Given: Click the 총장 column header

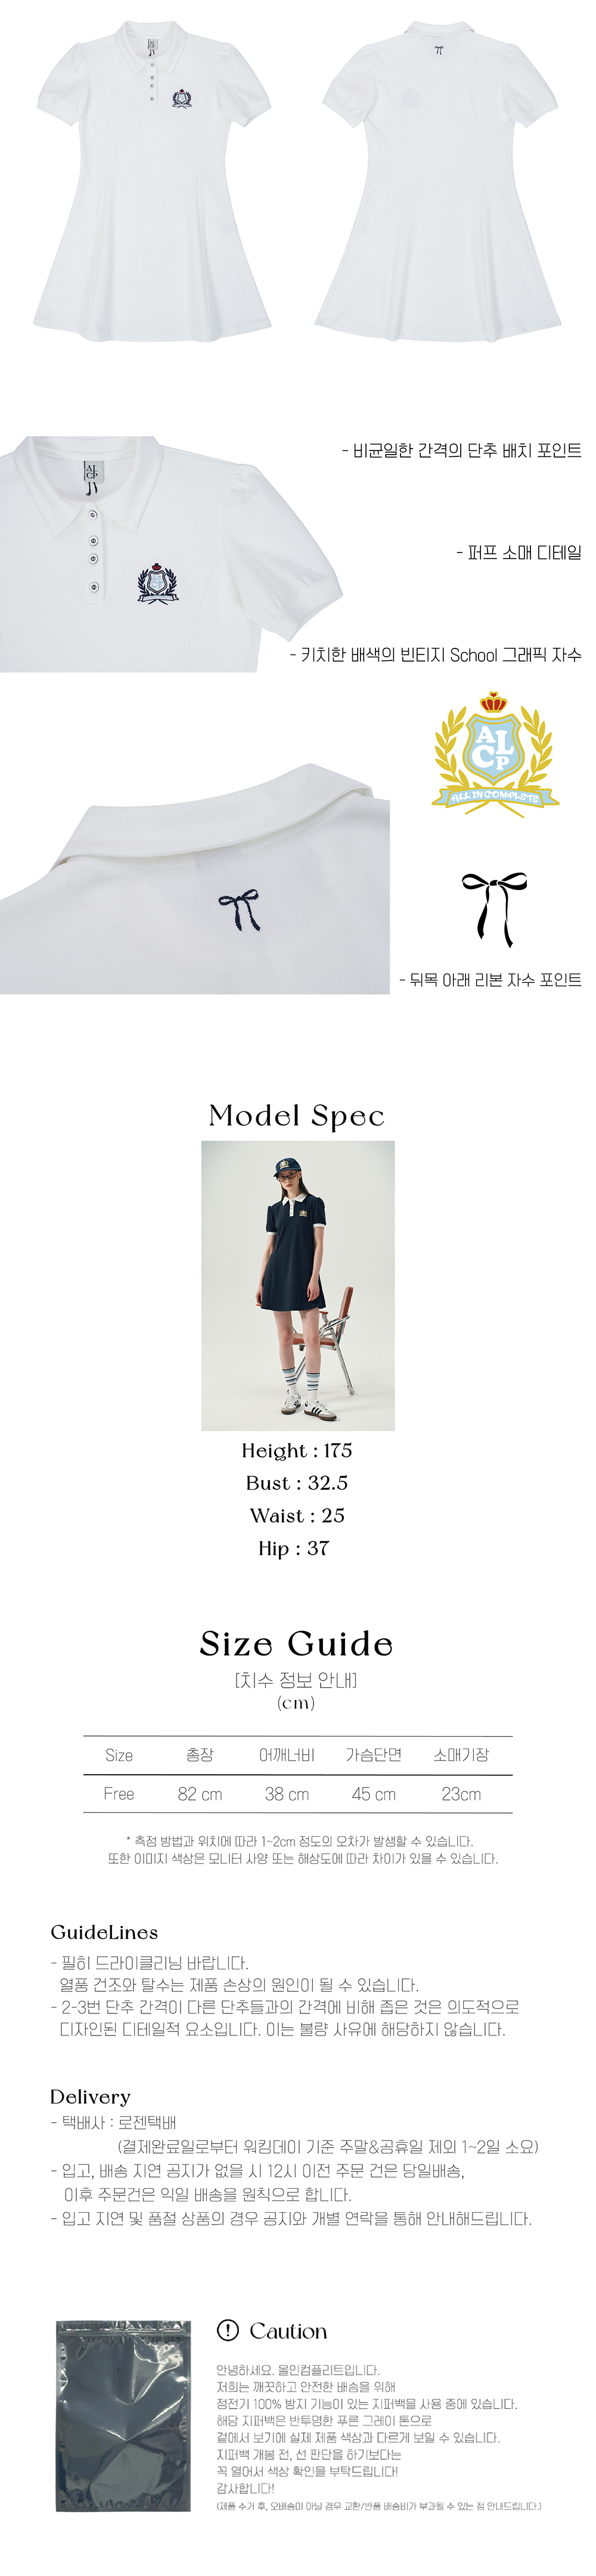Looking at the screenshot, I should click(200, 1755).
